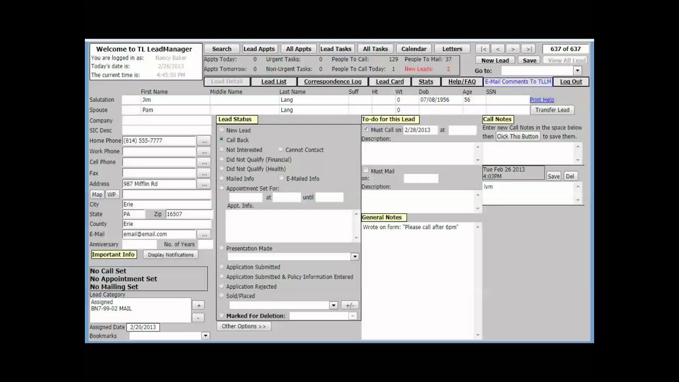Click the Must Call on date field
The width and height of the screenshot is (679, 382).
(x=420, y=130)
